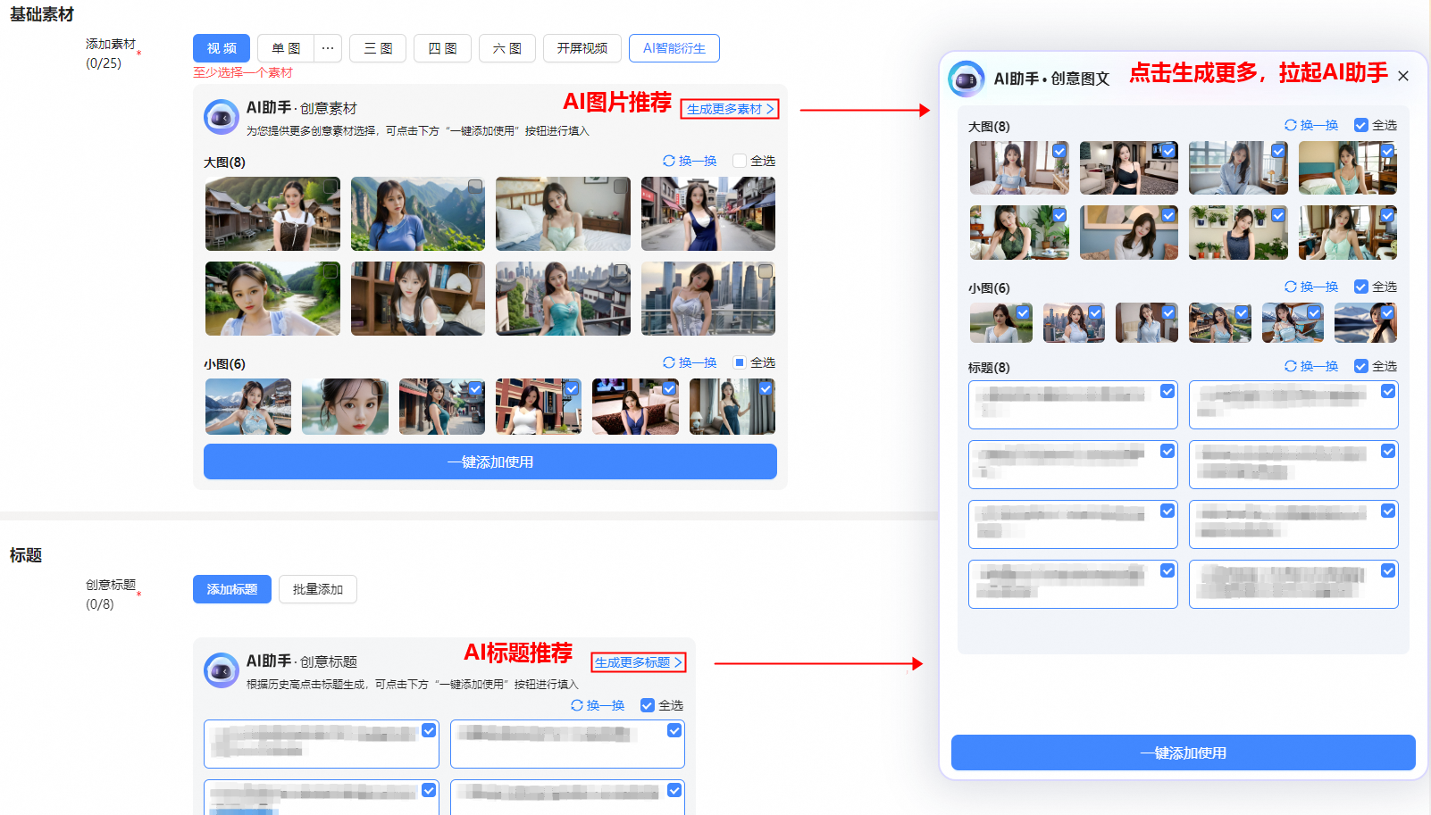Image resolution: width=1431 pixels, height=815 pixels.
Task: Click the 添加标题 button
Action: [x=232, y=589]
